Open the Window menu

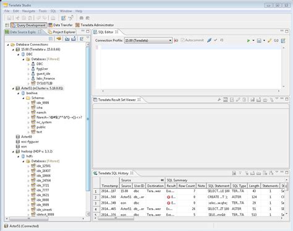66,11
